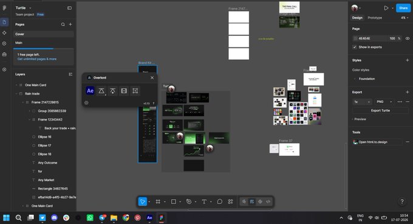Click the Brand Kit frame on canvas
Image resolution: width=413 pixels, height=224 pixels.
coord(148,114)
